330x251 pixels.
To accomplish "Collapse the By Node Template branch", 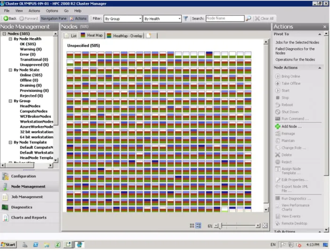I will pos(10,142).
